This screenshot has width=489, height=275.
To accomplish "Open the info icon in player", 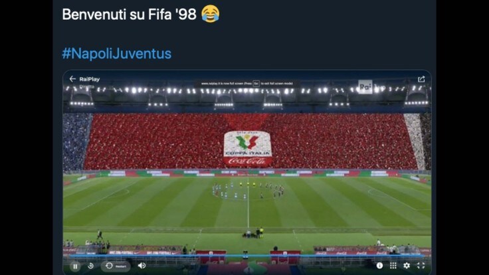I will (x=379, y=265).
